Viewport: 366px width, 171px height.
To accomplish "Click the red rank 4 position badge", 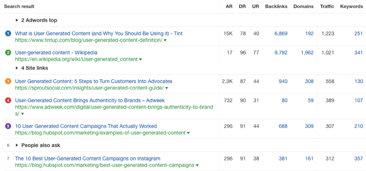I will click(x=8, y=100).
